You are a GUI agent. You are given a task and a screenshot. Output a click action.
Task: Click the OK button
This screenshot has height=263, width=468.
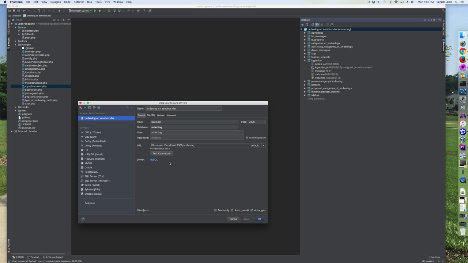tap(259, 219)
